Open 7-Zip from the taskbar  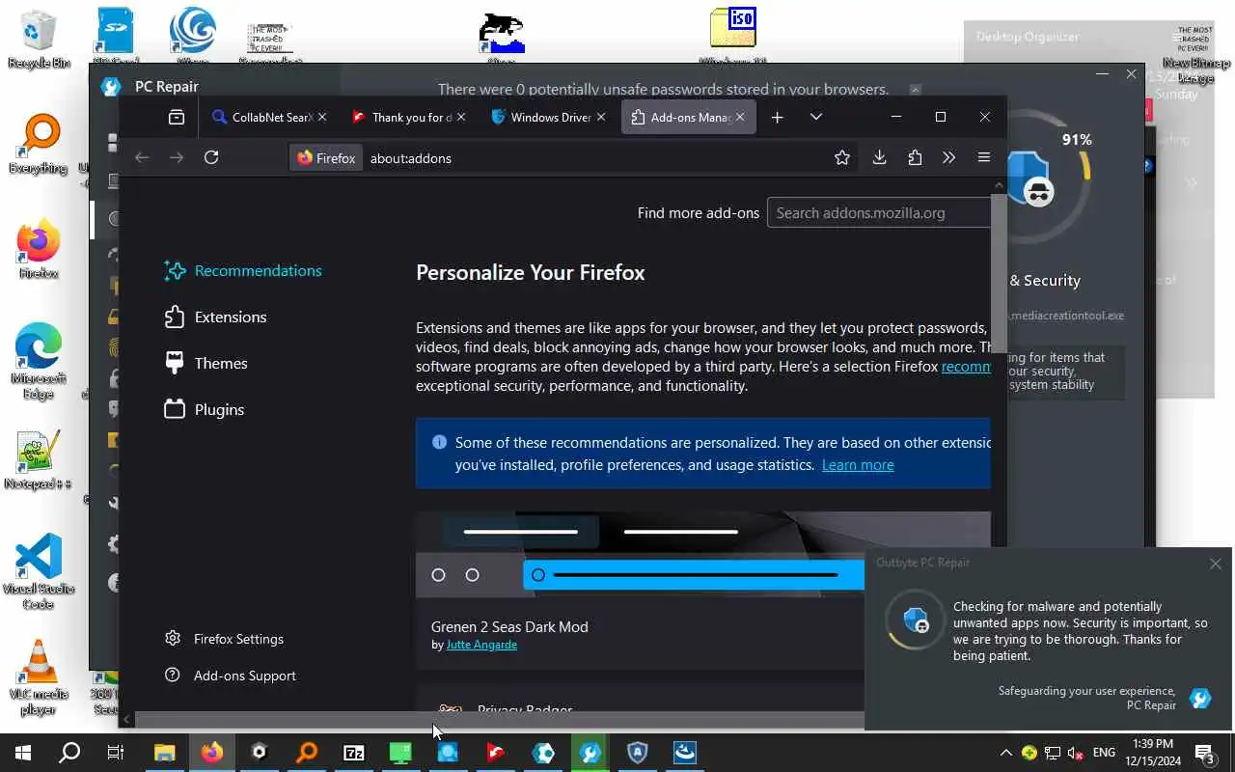pos(354,753)
